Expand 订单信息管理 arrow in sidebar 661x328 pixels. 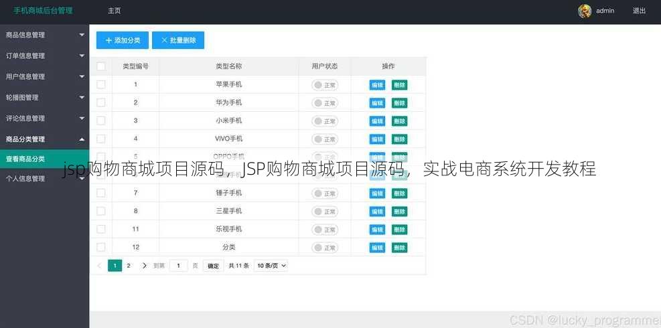tap(82, 56)
